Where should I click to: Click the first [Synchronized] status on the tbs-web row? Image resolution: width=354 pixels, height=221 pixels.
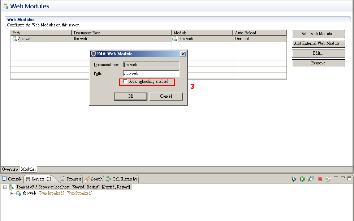coord(51,193)
